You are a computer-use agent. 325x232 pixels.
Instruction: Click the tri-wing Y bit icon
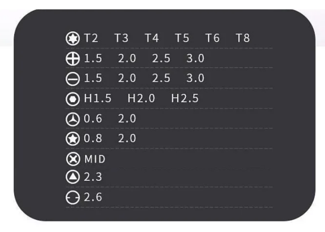(x=73, y=119)
